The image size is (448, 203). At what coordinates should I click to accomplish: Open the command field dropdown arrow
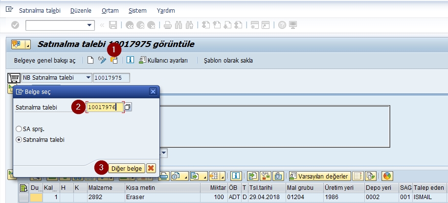pos(90,25)
